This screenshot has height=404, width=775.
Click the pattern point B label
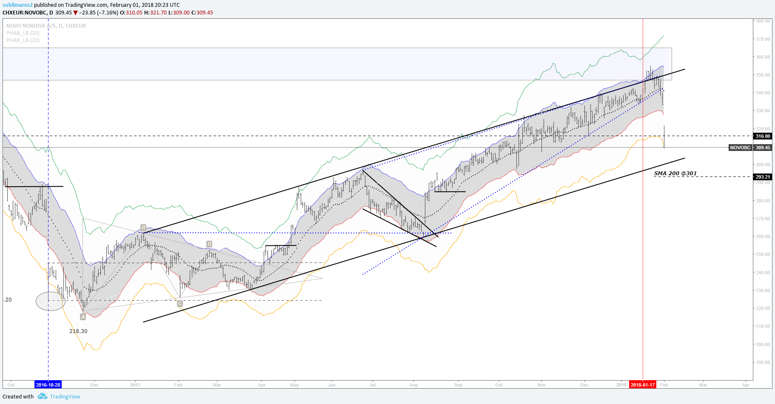pyautogui.click(x=143, y=227)
